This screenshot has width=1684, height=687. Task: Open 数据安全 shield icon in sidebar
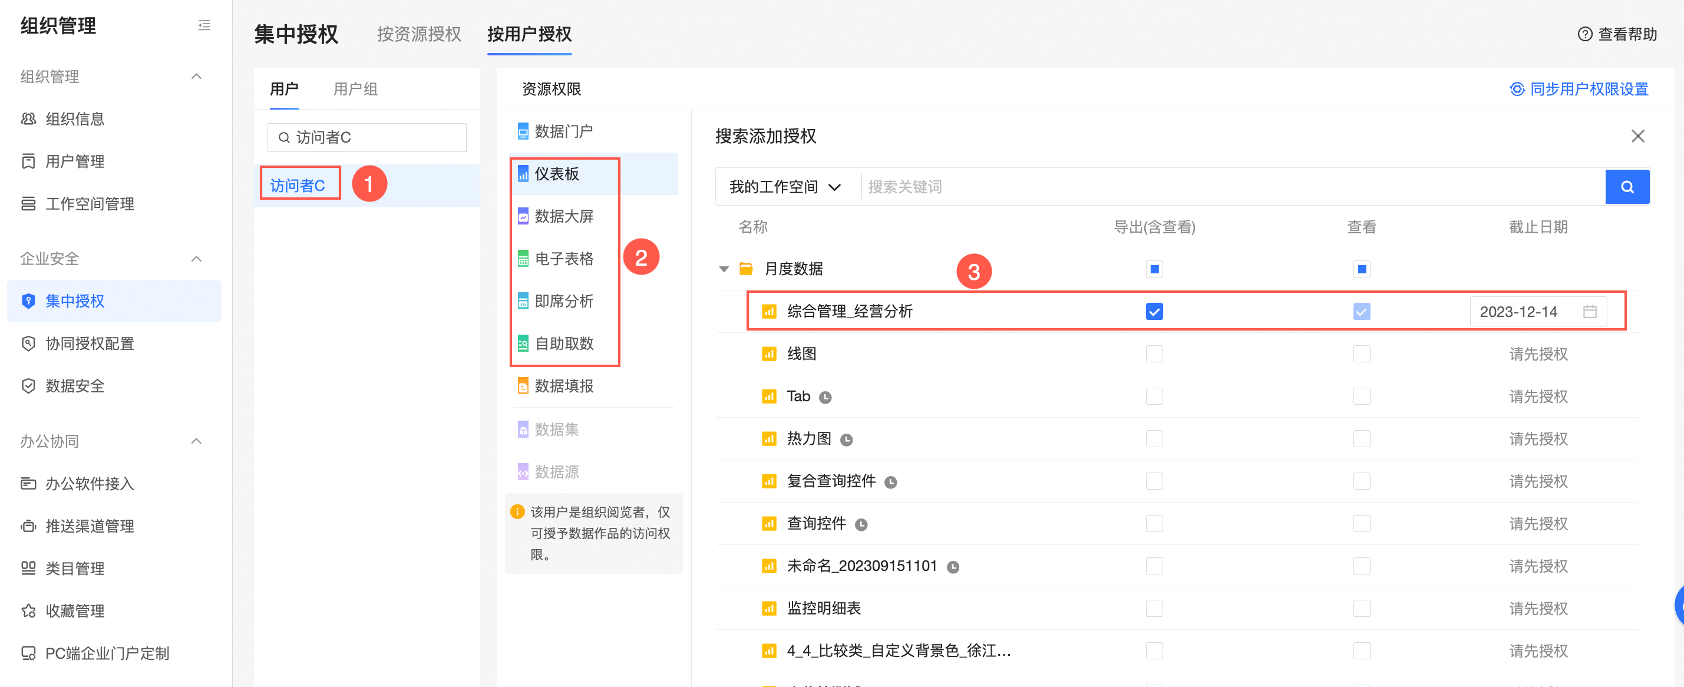pos(28,386)
